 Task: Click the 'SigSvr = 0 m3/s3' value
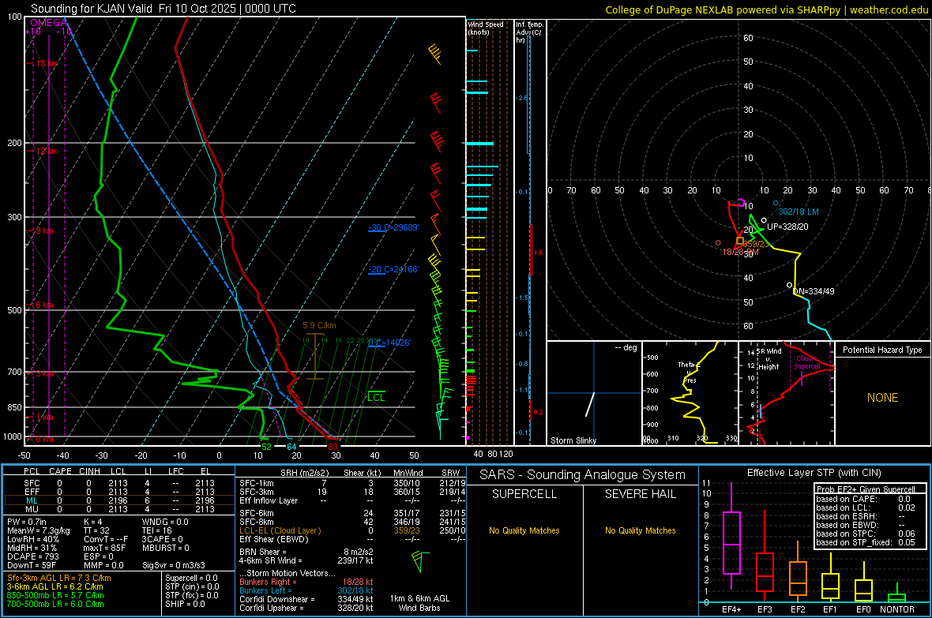tap(174, 566)
